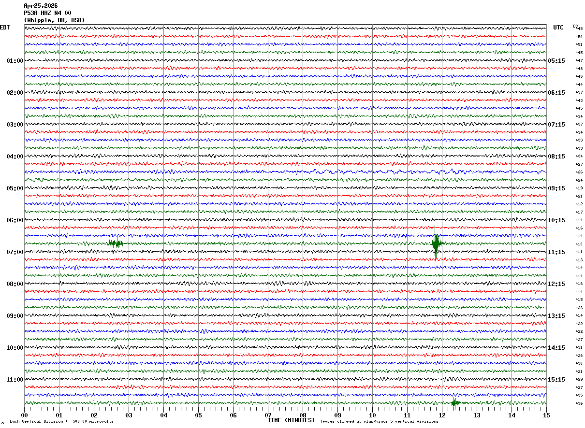The height and width of the screenshot is (428, 585).
Task: Select the 03:00 EDT time label
Action: point(15,125)
